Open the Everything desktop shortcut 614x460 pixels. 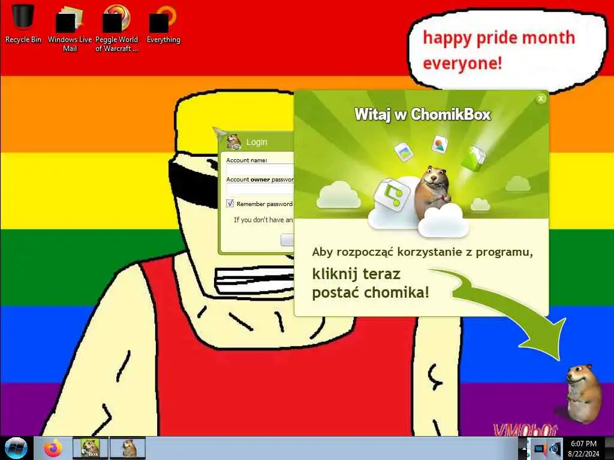pos(163,23)
